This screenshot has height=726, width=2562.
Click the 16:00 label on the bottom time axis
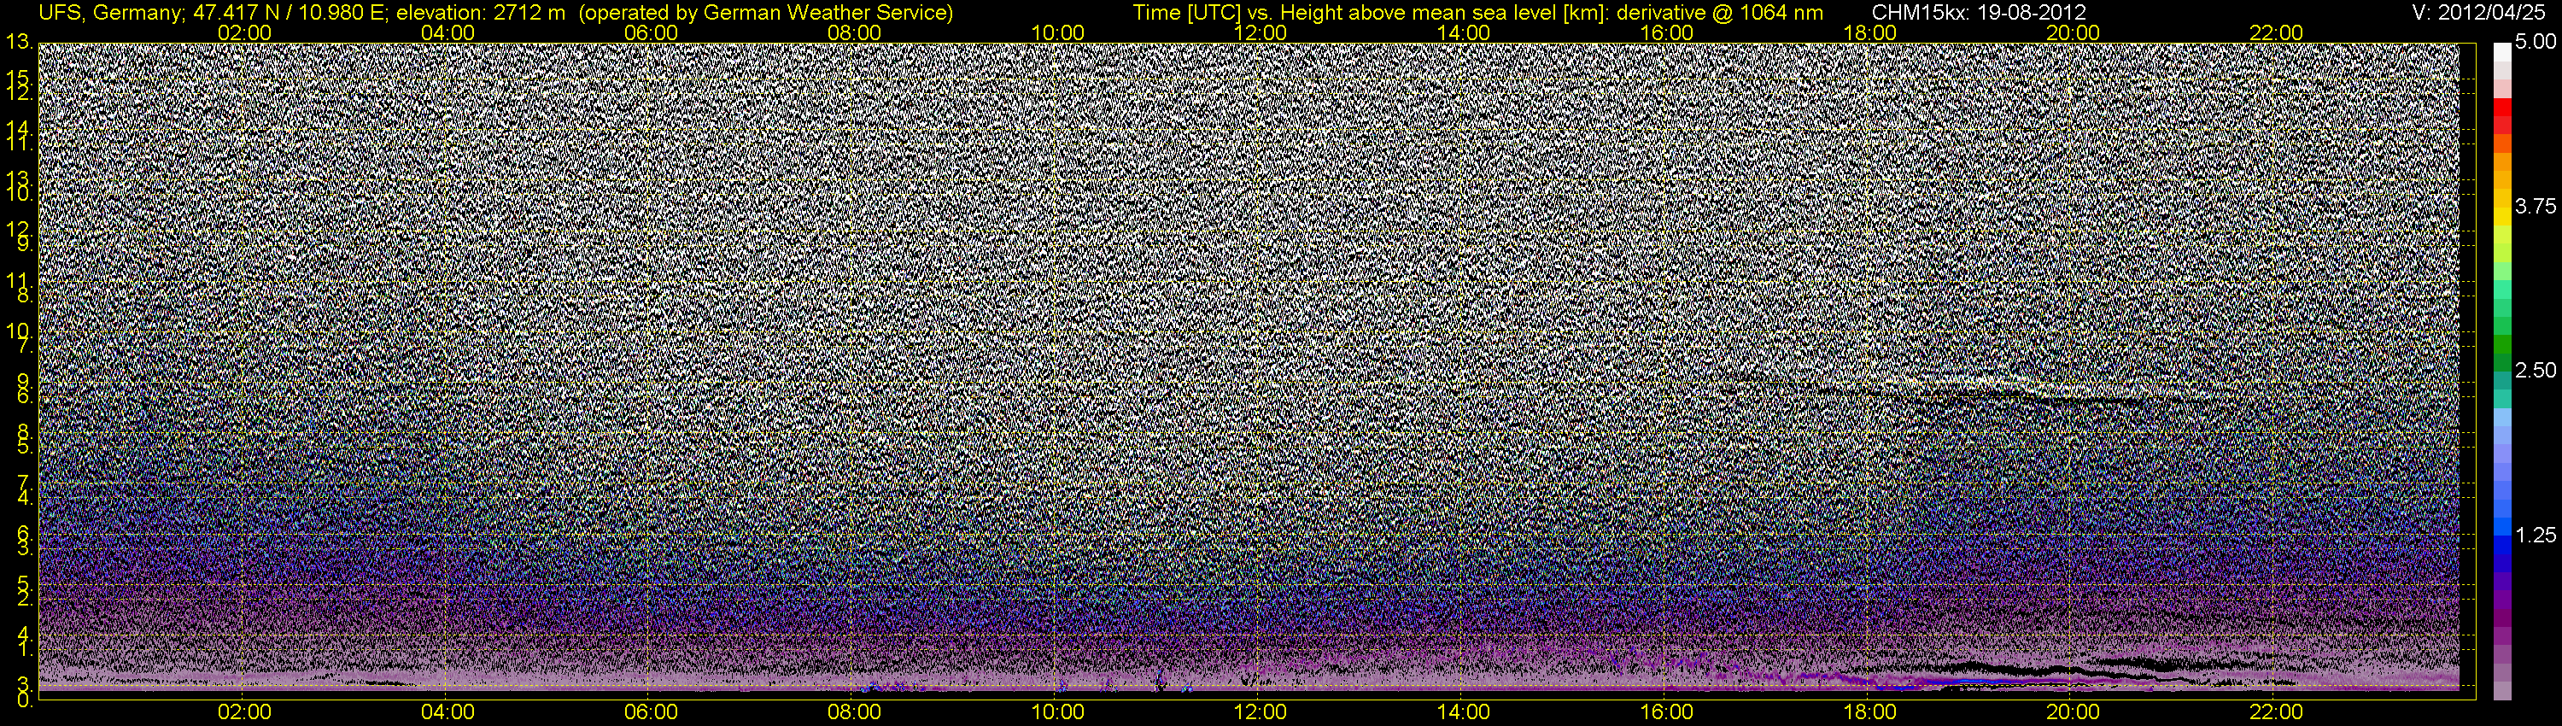pos(1667,712)
